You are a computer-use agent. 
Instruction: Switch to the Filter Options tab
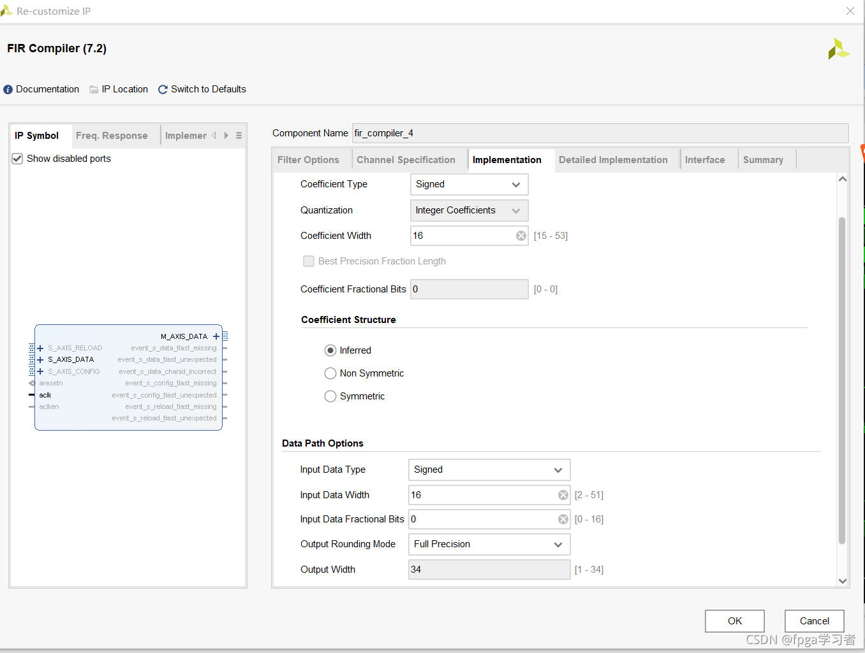pyautogui.click(x=309, y=160)
